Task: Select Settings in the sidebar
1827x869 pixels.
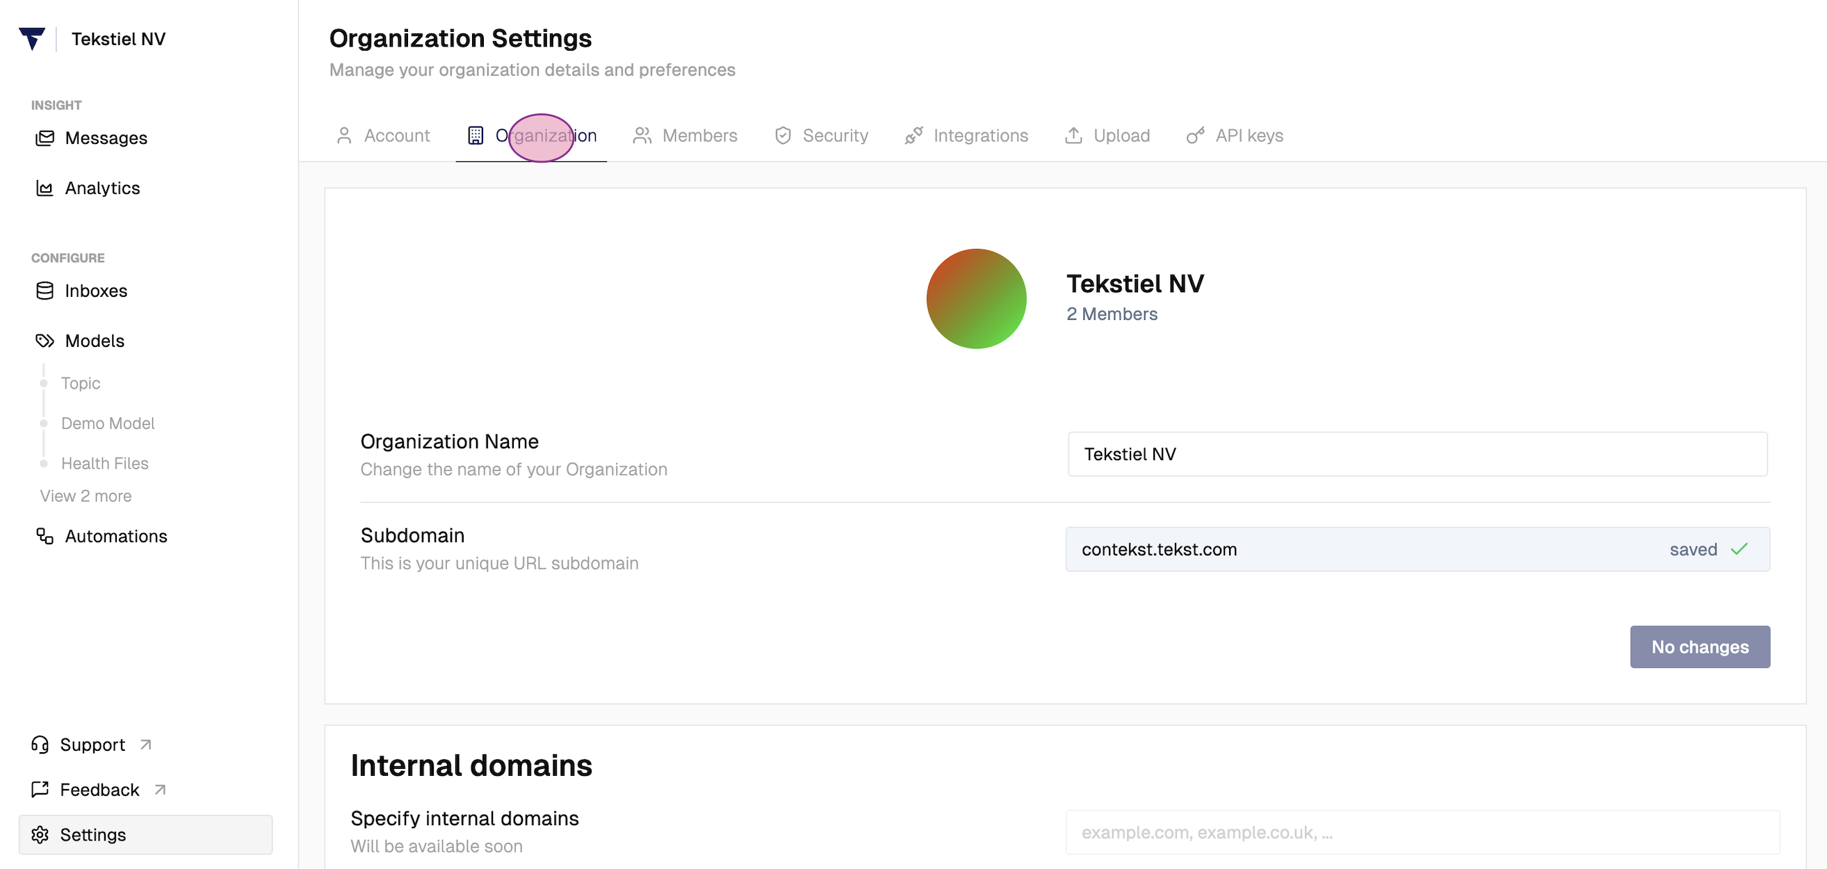Action: pyautogui.click(x=145, y=835)
